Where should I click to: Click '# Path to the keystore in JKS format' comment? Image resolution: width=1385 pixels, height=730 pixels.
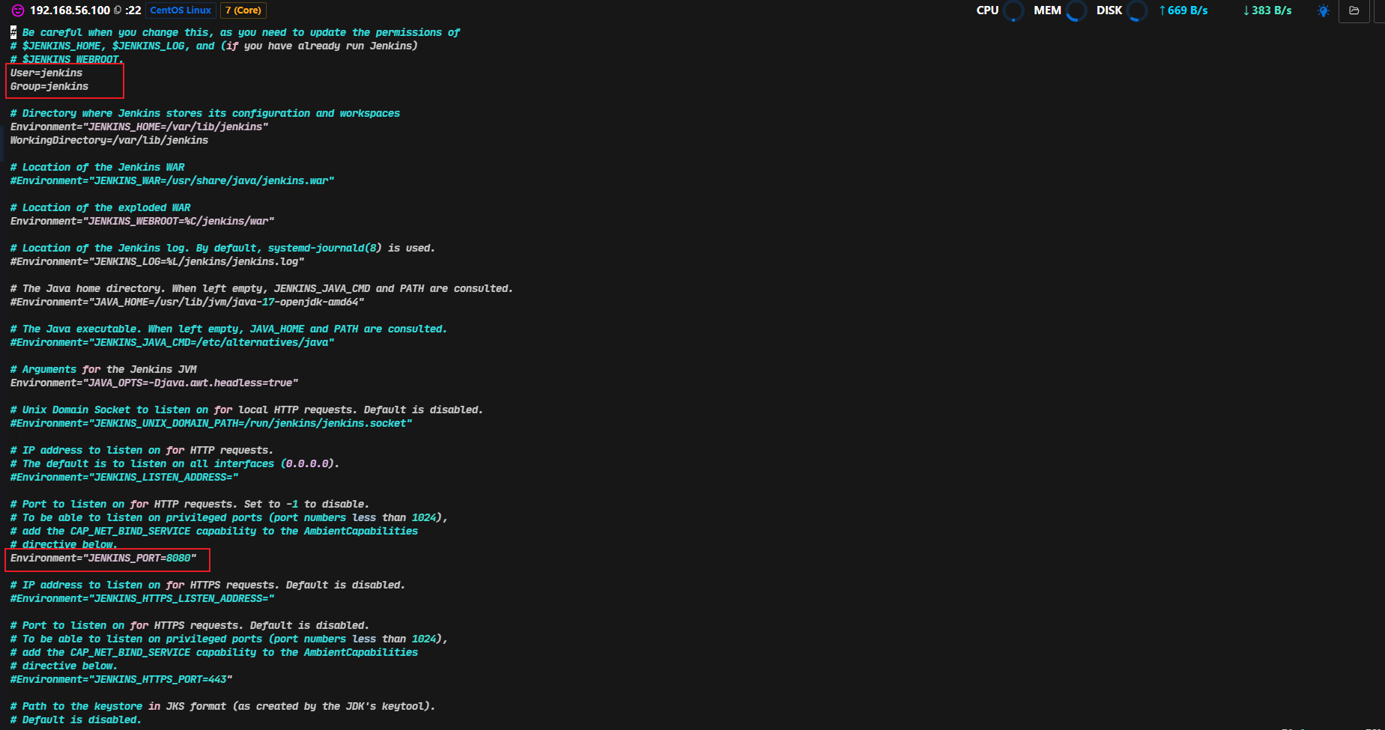(222, 706)
